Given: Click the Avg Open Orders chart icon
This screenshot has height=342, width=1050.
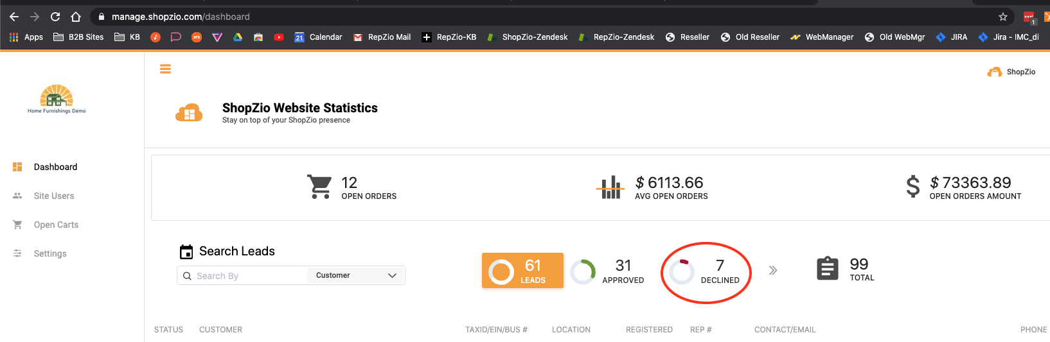Looking at the screenshot, I should 610,187.
